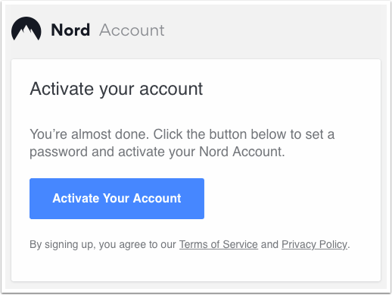Viewport: 392px width, 295px height.
Task: Open the Terms of Service link
Action: click(219, 244)
